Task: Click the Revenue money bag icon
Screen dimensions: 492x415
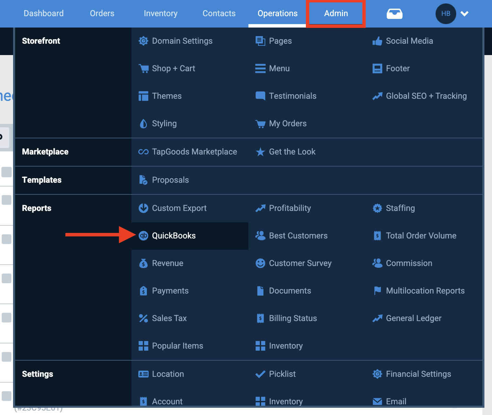Action: click(x=143, y=263)
